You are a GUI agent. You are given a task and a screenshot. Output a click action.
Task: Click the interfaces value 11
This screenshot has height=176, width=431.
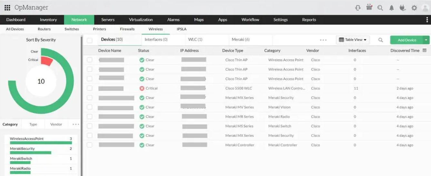coord(356,88)
